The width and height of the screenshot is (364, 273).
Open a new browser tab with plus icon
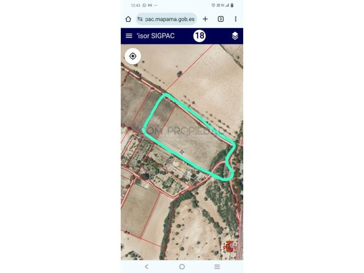click(x=205, y=19)
